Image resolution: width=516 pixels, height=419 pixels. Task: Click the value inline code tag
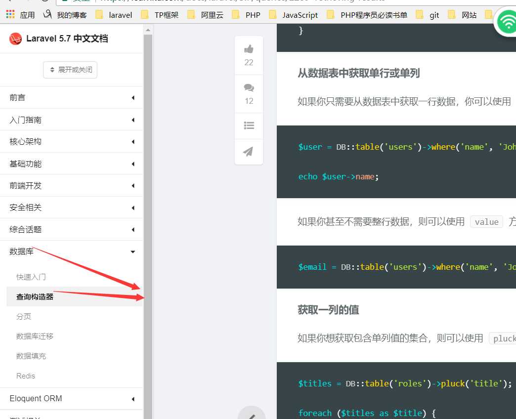click(x=487, y=222)
